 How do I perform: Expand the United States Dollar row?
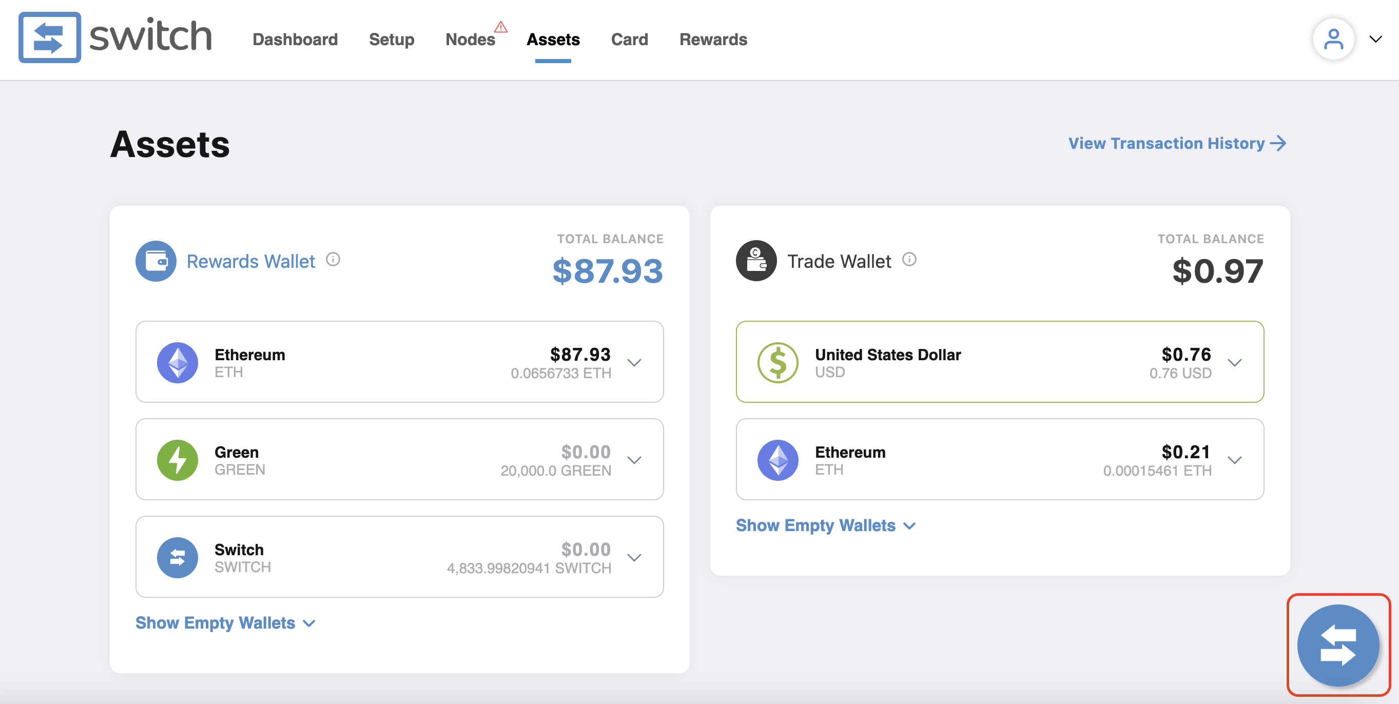pyautogui.click(x=1234, y=363)
